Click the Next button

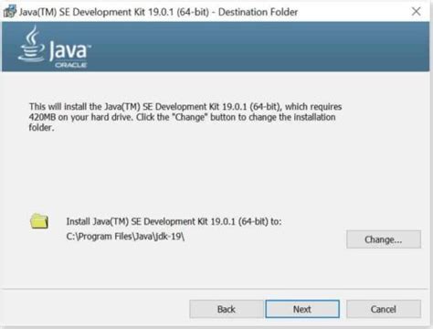[x=302, y=309]
